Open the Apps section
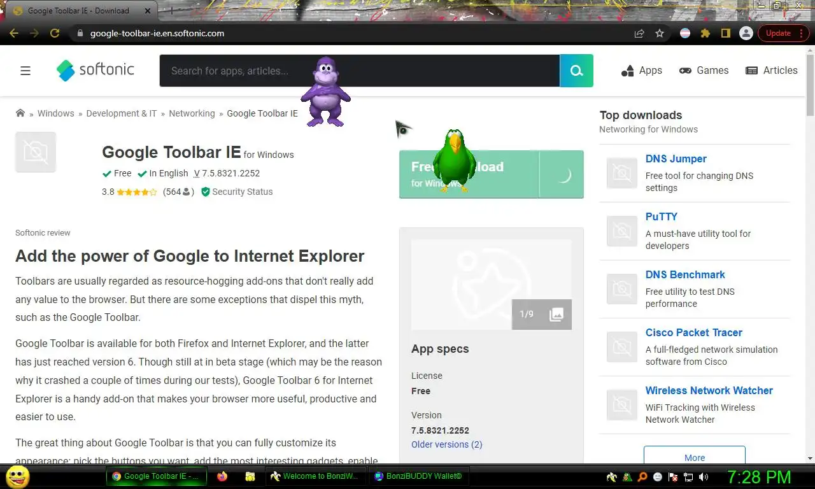Screen dimensions: 815x489 tap(642, 71)
